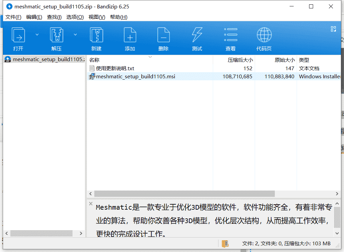The width and height of the screenshot is (344, 252).
Task: Click the Windows Installer type cell
Action: click(x=320, y=77)
